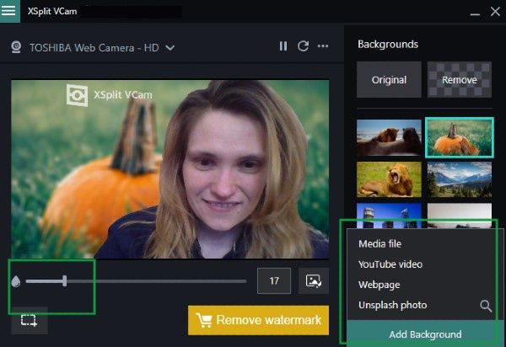Expand the TOSHIBA Web Camera dropdown

(x=170, y=48)
